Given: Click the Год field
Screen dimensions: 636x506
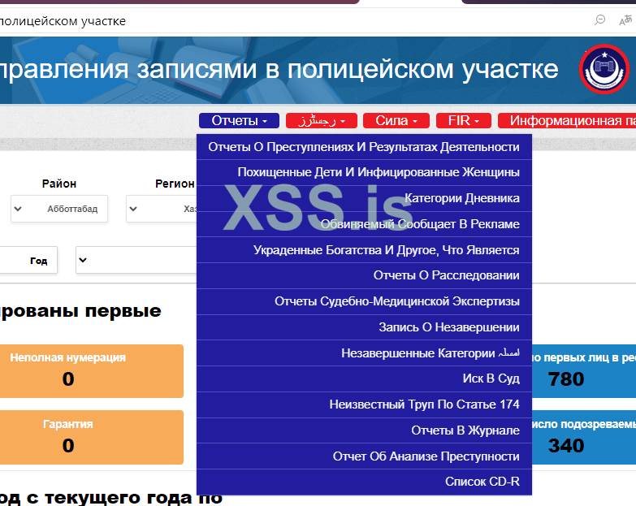Looking at the screenshot, I should [x=27, y=260].
